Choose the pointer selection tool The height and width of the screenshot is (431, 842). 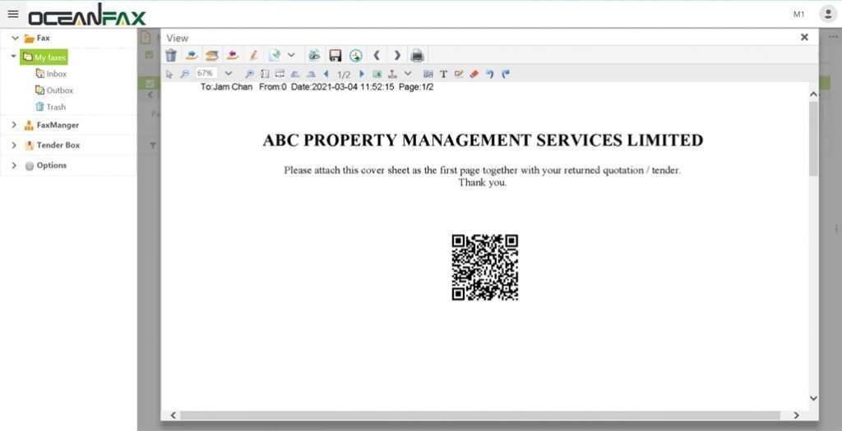point(169,74)
